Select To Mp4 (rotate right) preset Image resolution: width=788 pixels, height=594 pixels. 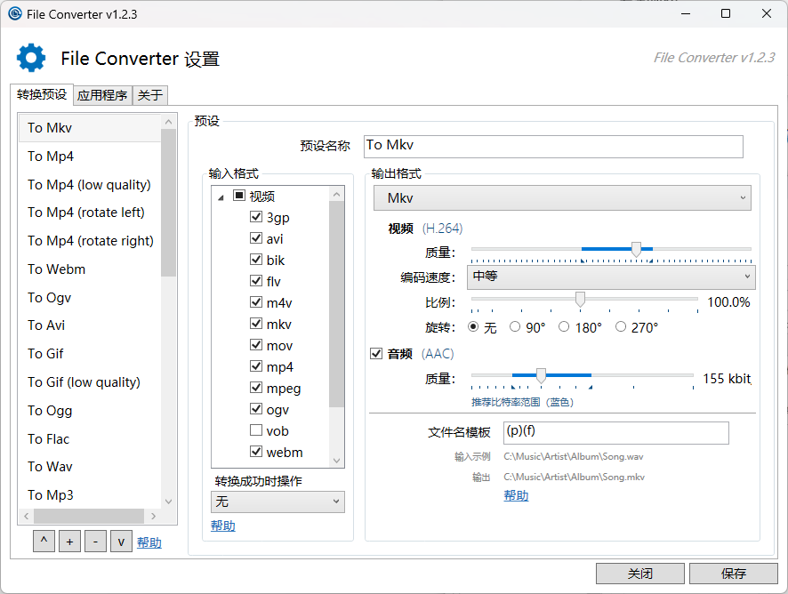pos(90,241)
